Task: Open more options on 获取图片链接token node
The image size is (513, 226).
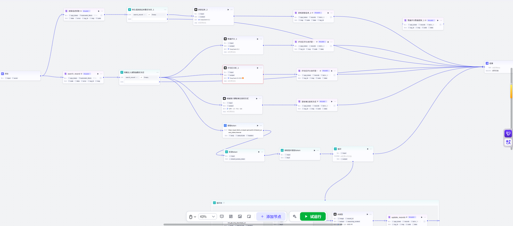Action: click(317, 151)
